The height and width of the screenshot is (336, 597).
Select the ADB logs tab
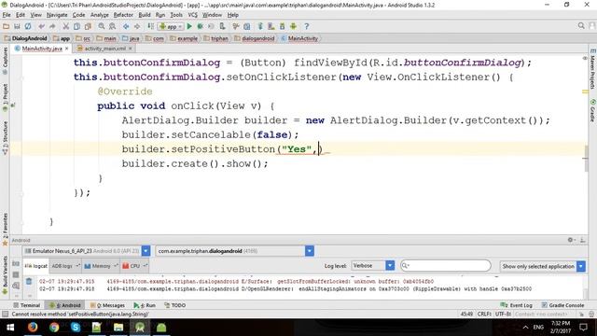tap(65, 266)
